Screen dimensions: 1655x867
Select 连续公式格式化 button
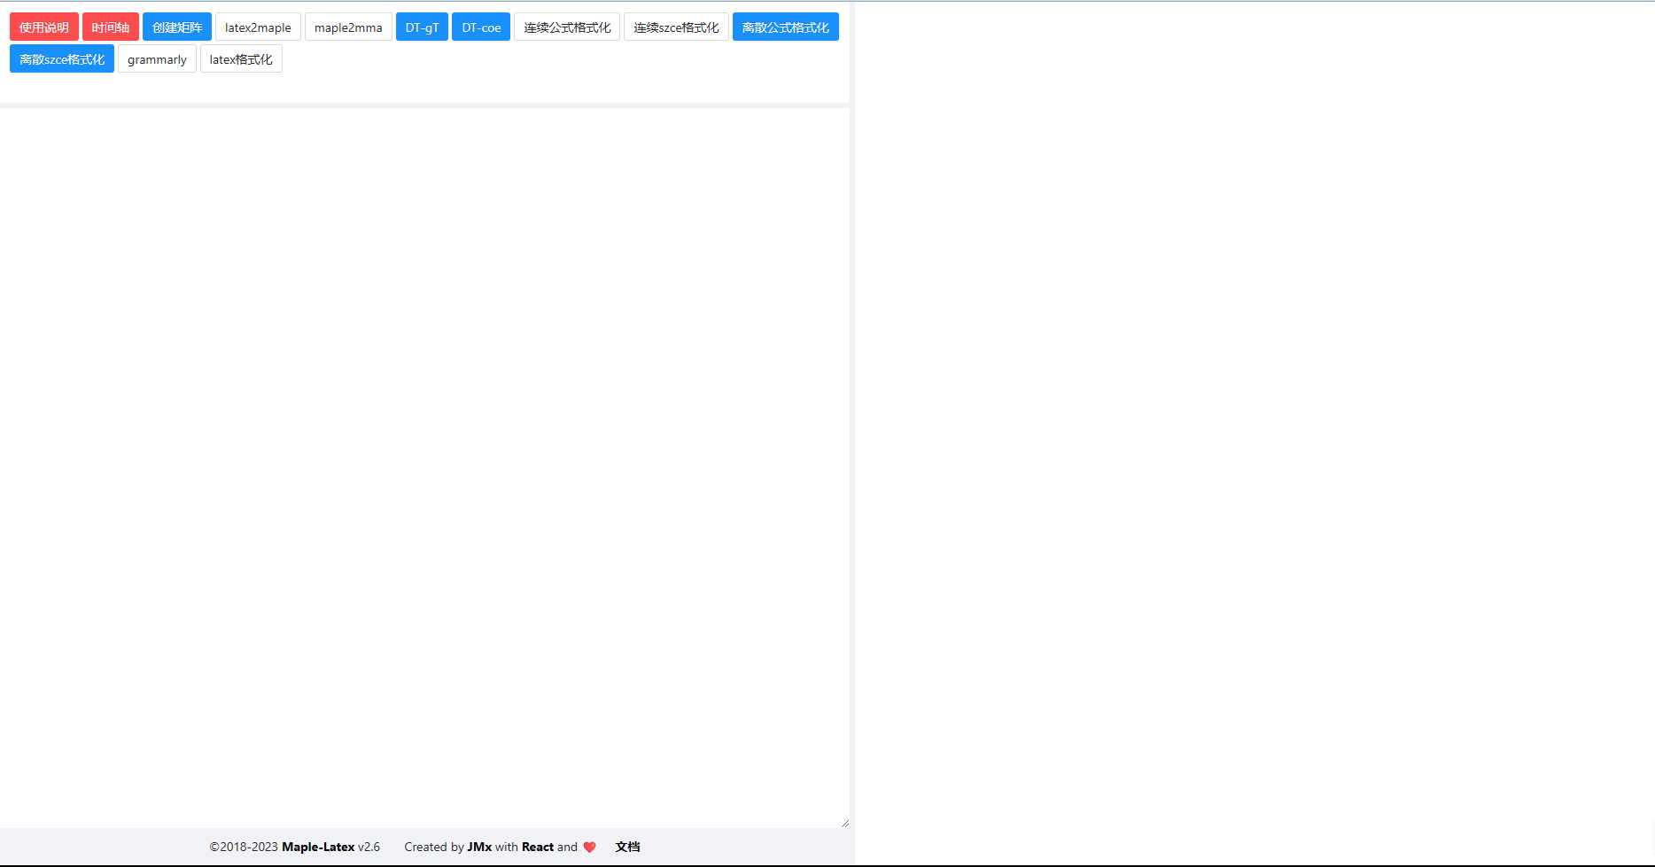[567, 27]
